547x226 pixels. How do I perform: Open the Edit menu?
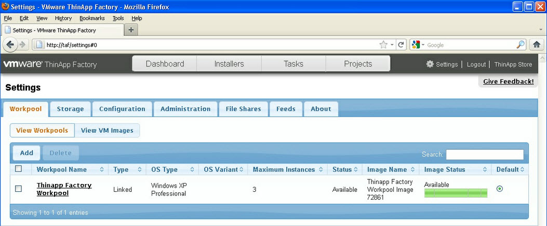click(x=24, y=18)
